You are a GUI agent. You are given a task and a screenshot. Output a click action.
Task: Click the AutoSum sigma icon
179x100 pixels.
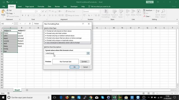(x=144, y=10)
